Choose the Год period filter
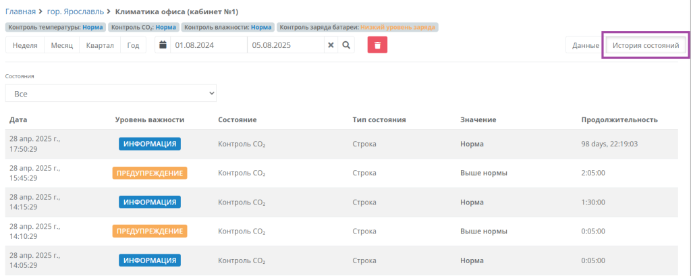The image size is (691, 276). tap(134, 45)
